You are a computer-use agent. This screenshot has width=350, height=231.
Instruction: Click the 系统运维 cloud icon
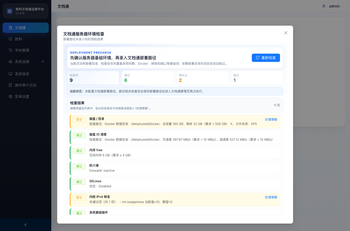click(x=11, y=62)
